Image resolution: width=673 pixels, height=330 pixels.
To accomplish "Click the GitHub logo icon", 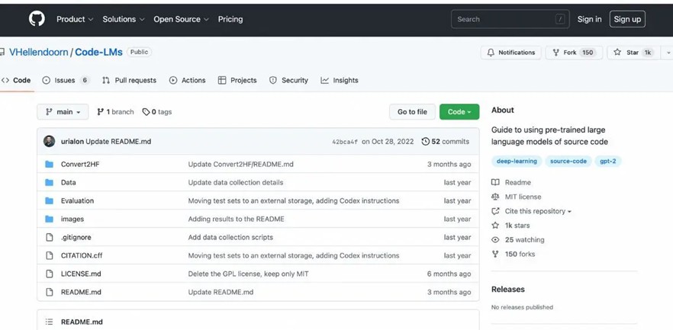I will (x=37, y=19).
